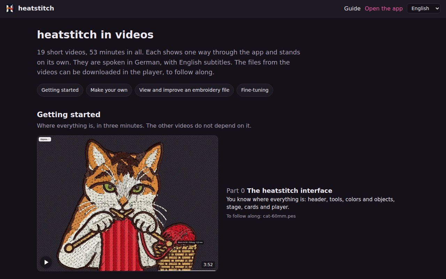Select View and improve an embroidery file

184,90
